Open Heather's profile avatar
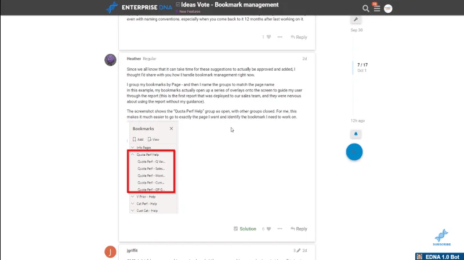Screen dimensions: 464x260 110,60
